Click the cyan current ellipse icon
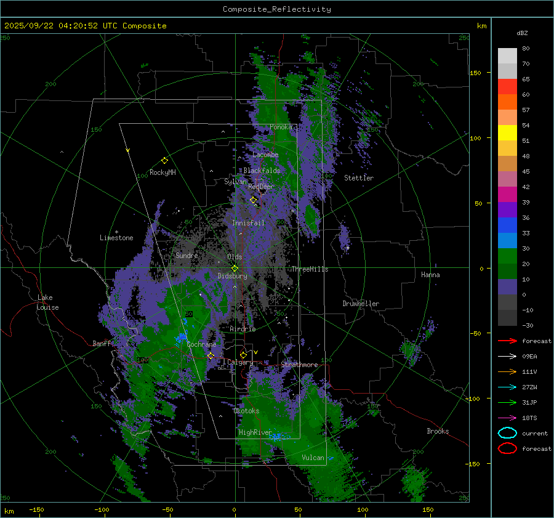This screenshot has height=518, width=554. 507,433
